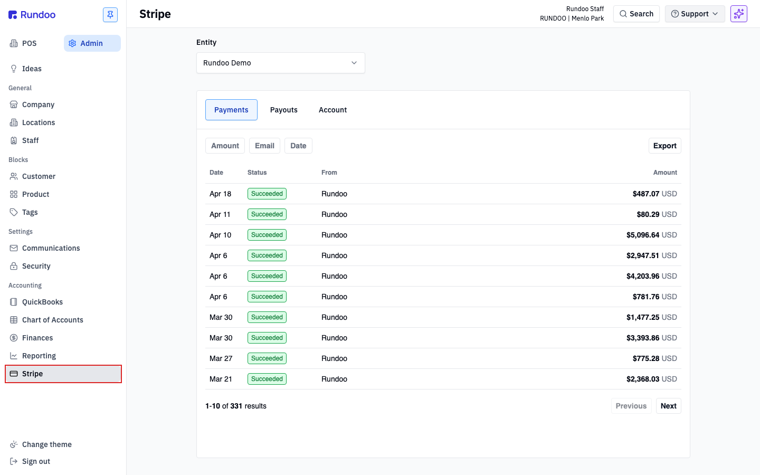Open Company in the sidebar
Viewport: 760px width, 475px height.
(63, 104)
